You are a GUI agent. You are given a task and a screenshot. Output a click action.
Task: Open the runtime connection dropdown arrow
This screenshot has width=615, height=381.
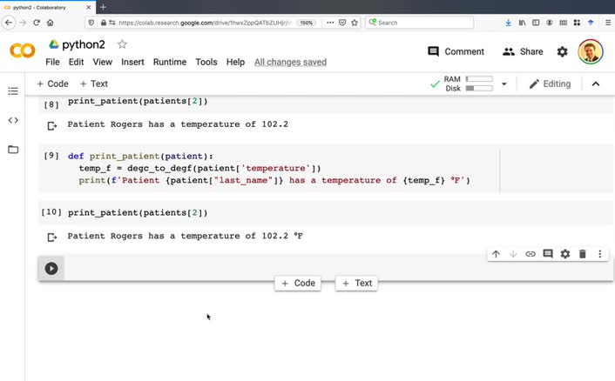tap(504, 84)
